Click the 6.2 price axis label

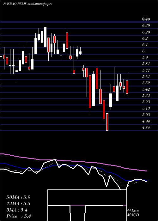145,38
